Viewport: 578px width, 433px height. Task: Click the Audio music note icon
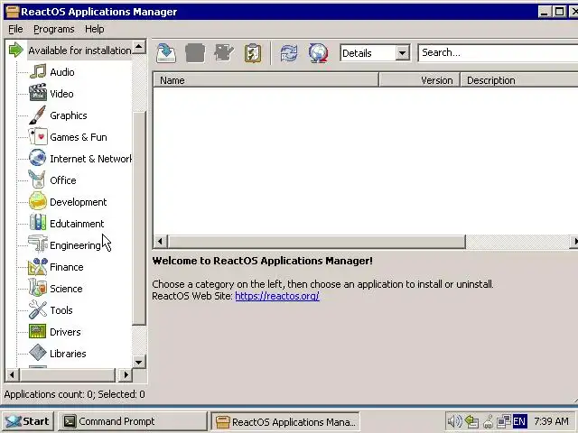(x=38, y=72)
